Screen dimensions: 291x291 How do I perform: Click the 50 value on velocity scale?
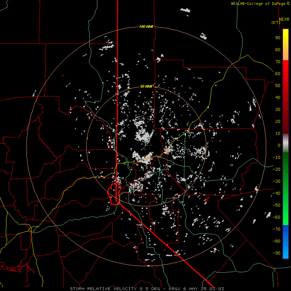tap(278, 86)
